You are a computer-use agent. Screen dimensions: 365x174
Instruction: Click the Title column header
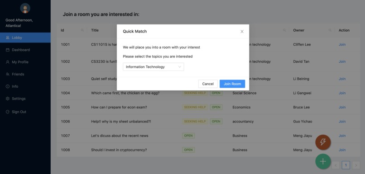95,30
